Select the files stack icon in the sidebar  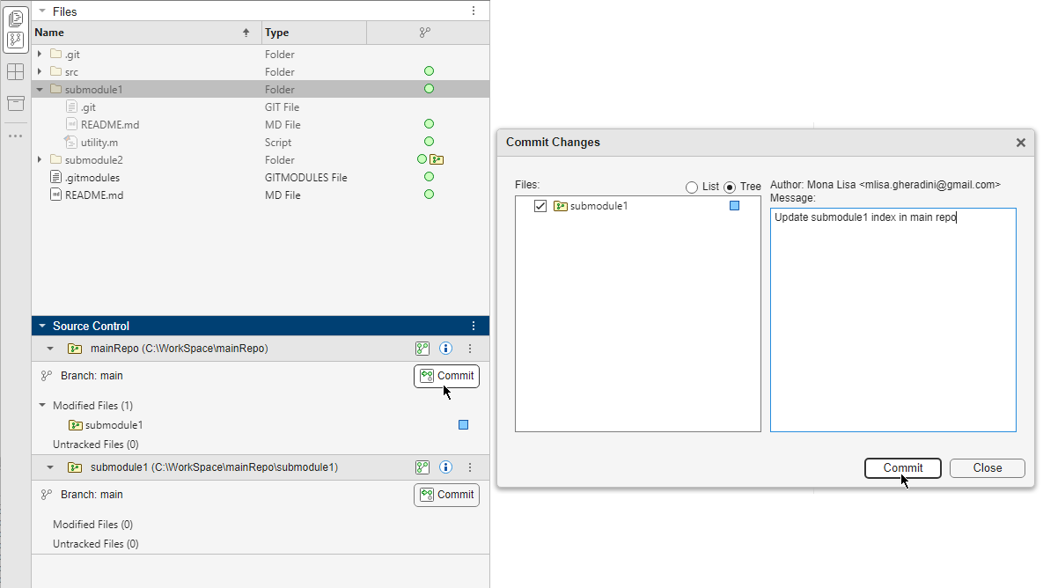tap(16, 17)
